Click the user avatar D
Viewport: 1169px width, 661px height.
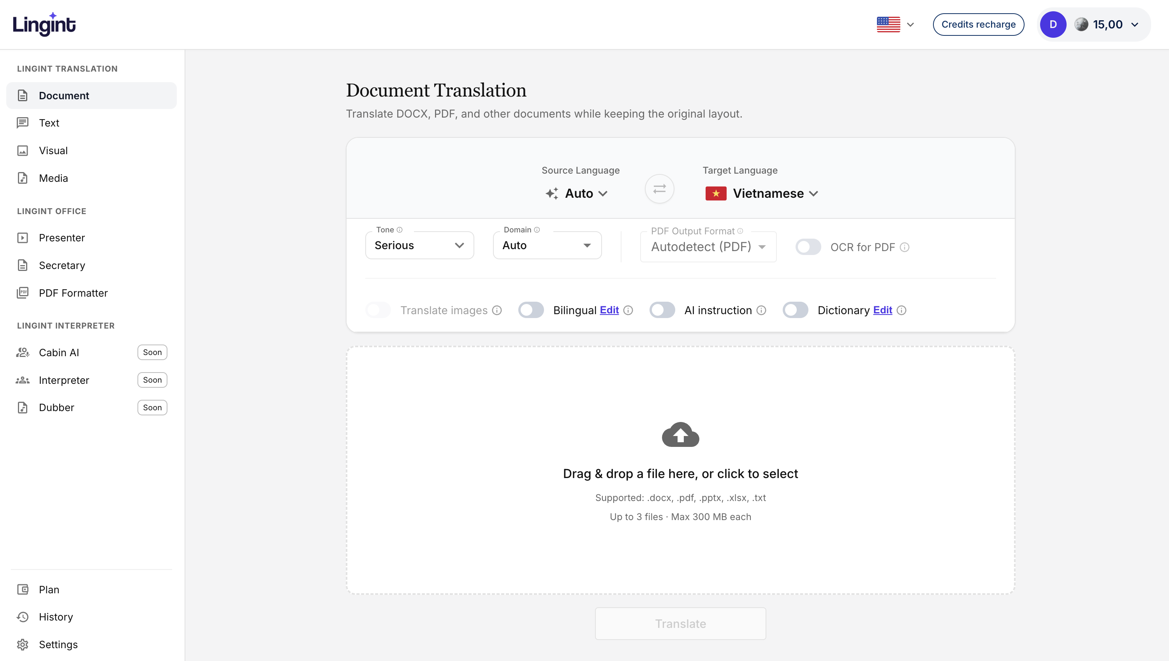1053,25
